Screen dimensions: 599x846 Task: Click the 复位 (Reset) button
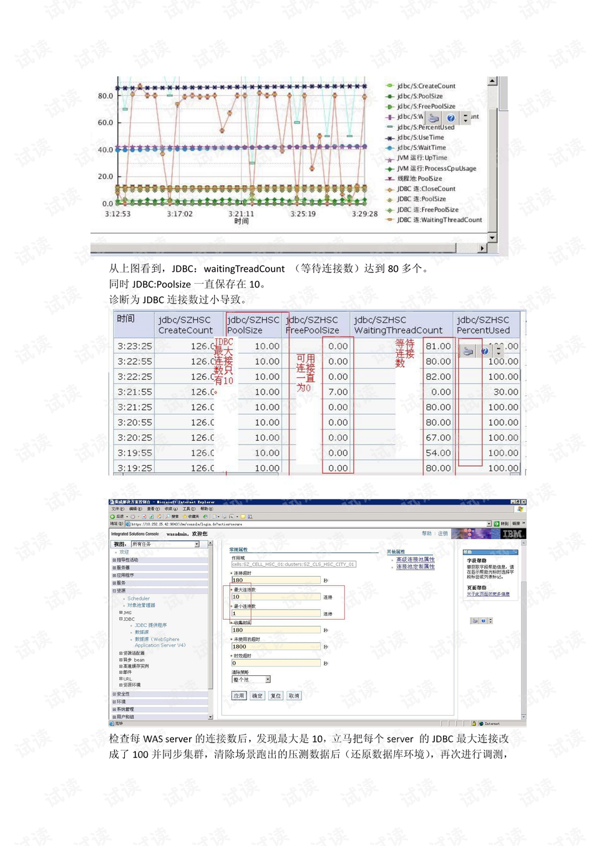click(x=276, y=696)
